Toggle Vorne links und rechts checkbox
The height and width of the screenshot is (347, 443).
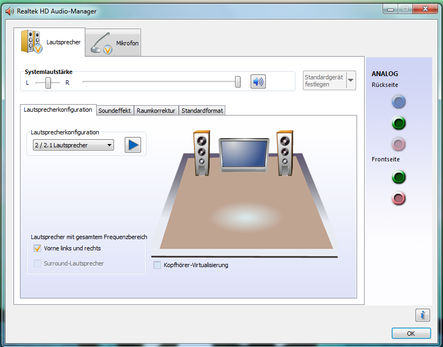37,248
